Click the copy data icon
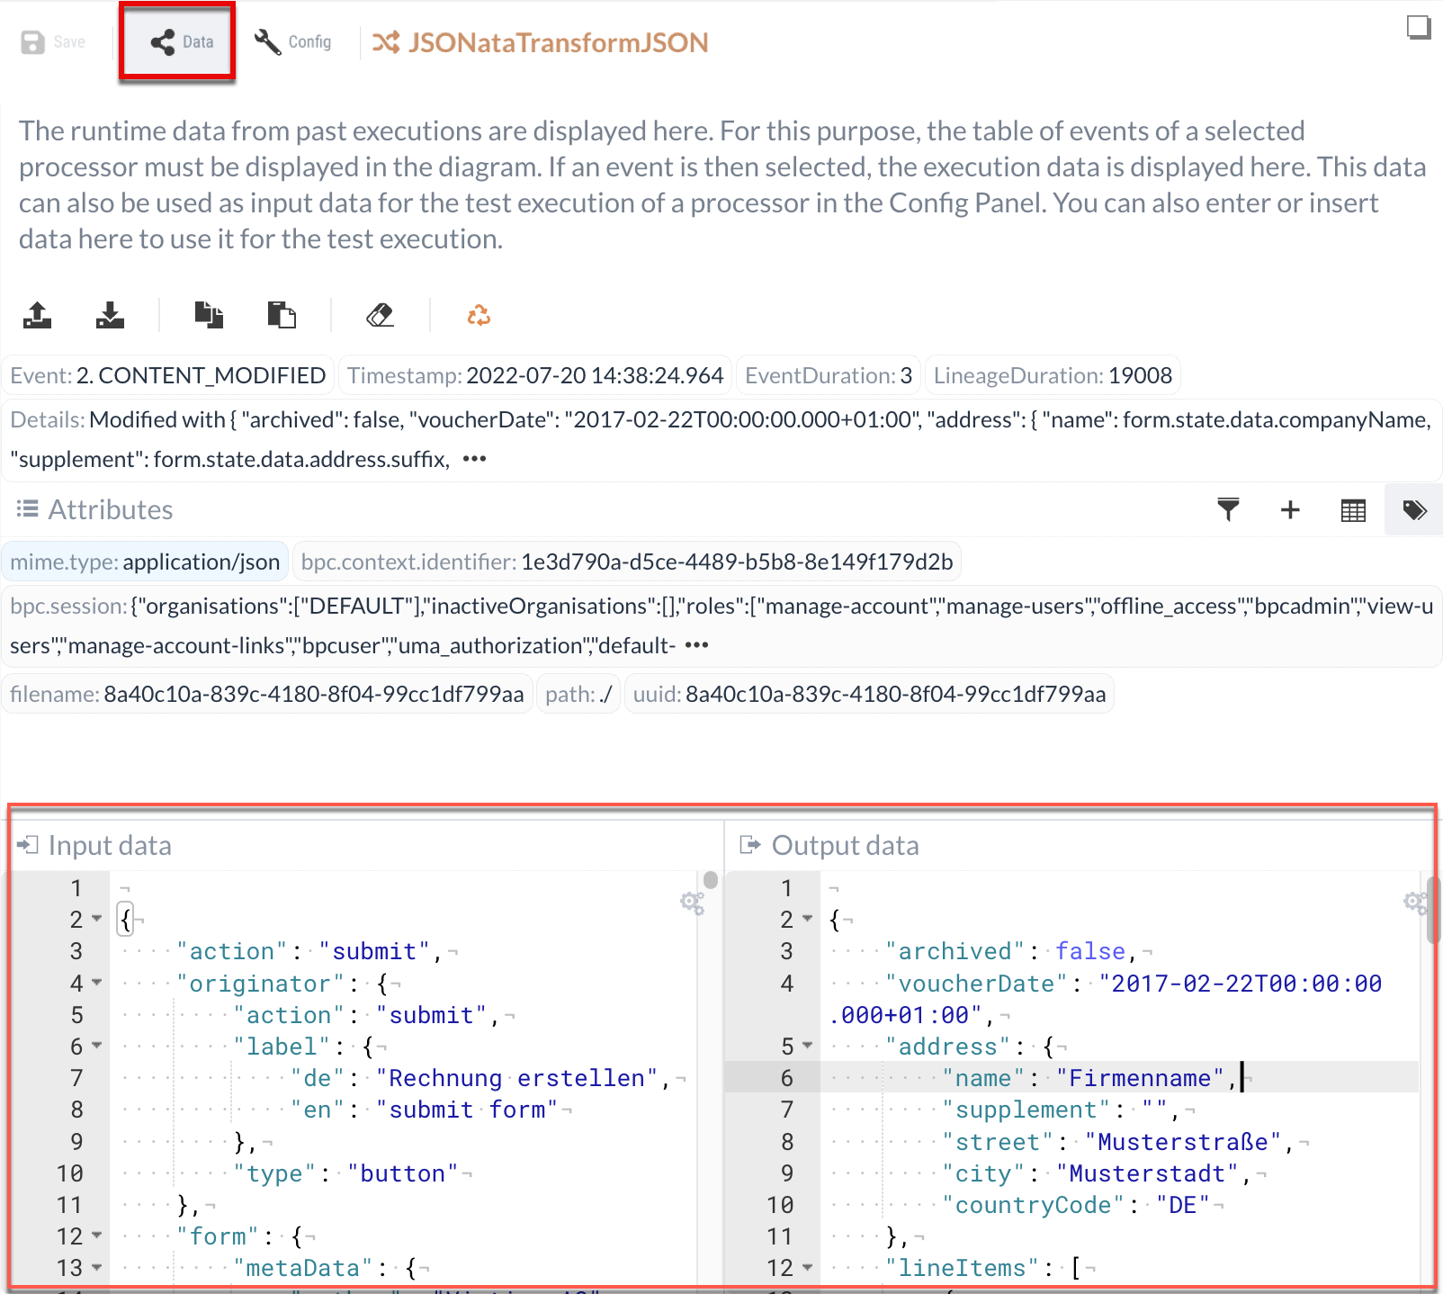The image size is (1443, 1294). 209,315
